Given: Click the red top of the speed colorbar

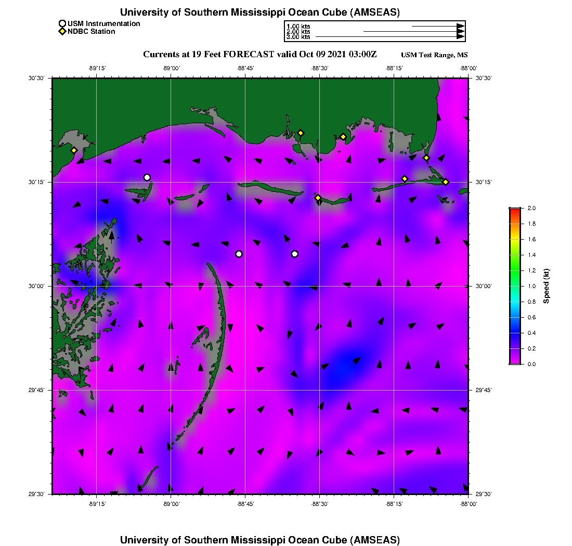Looking at the screenshot, I should click(x=515, y=210).
